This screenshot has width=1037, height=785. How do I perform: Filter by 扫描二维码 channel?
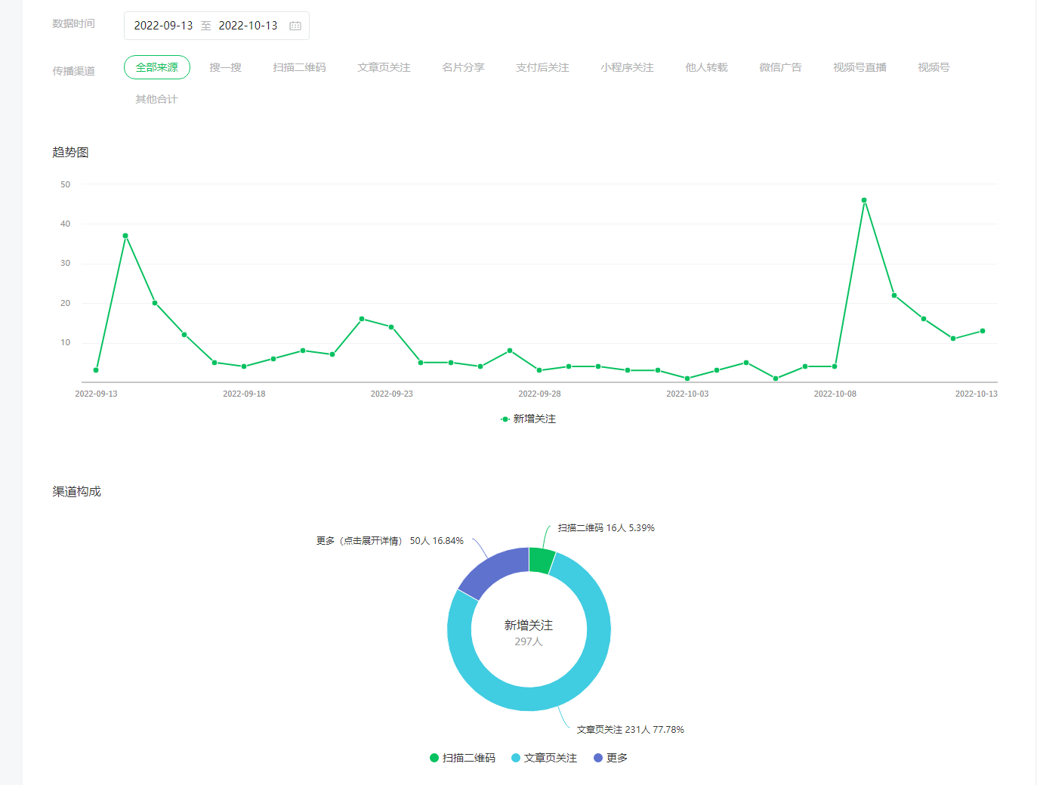pyautogui.click(x=299, y=67)
